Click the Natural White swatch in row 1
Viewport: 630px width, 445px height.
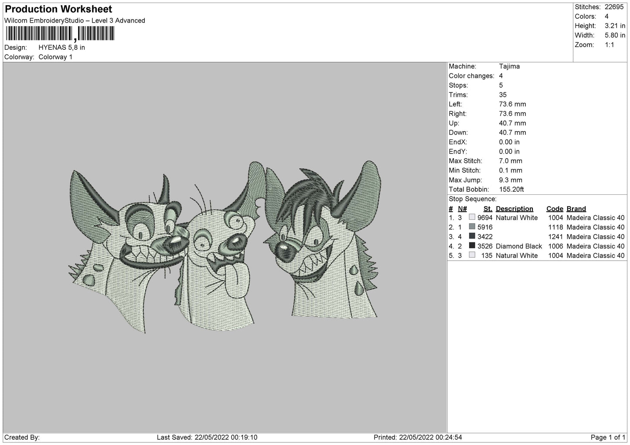coord(472,217)
